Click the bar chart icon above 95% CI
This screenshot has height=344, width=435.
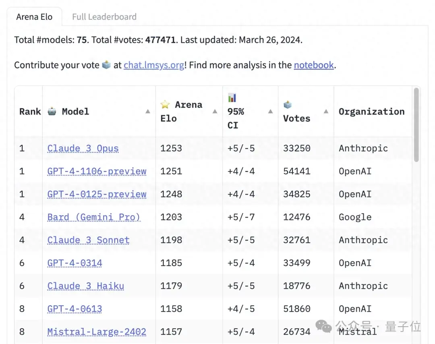[x=232, y=98]
